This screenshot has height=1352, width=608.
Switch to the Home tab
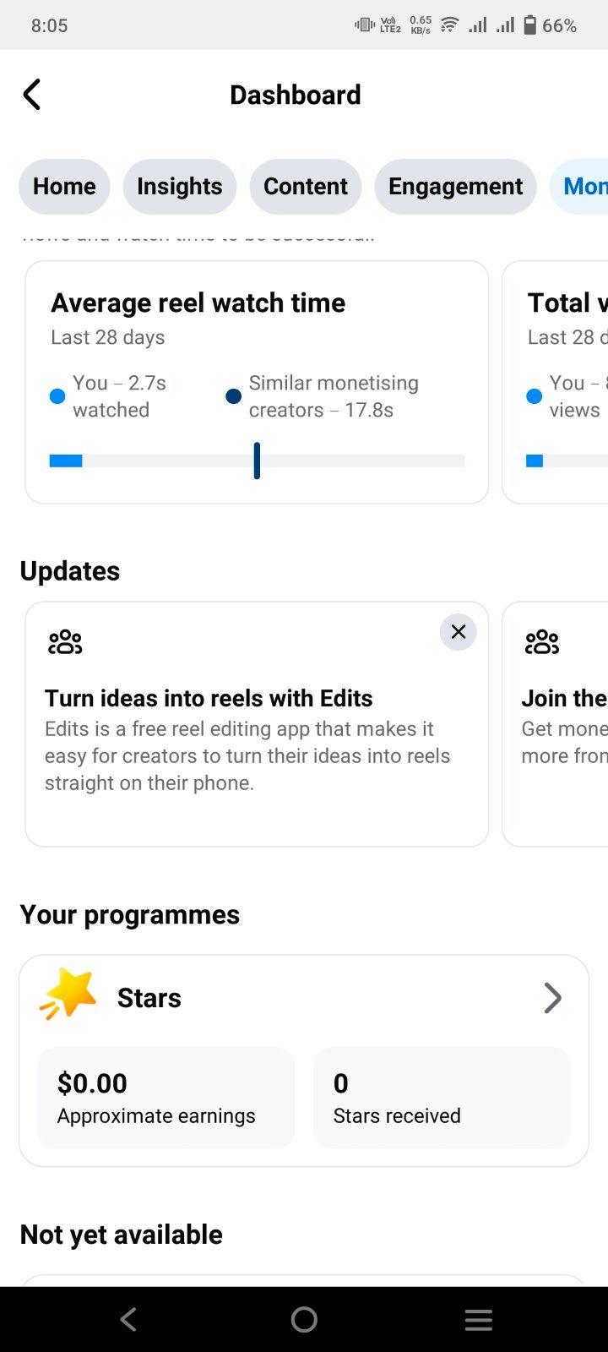point(64,187)
